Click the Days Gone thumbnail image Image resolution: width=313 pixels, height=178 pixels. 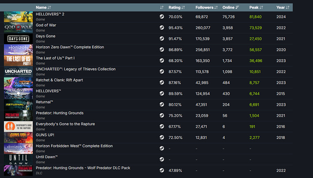pos(18,38)
